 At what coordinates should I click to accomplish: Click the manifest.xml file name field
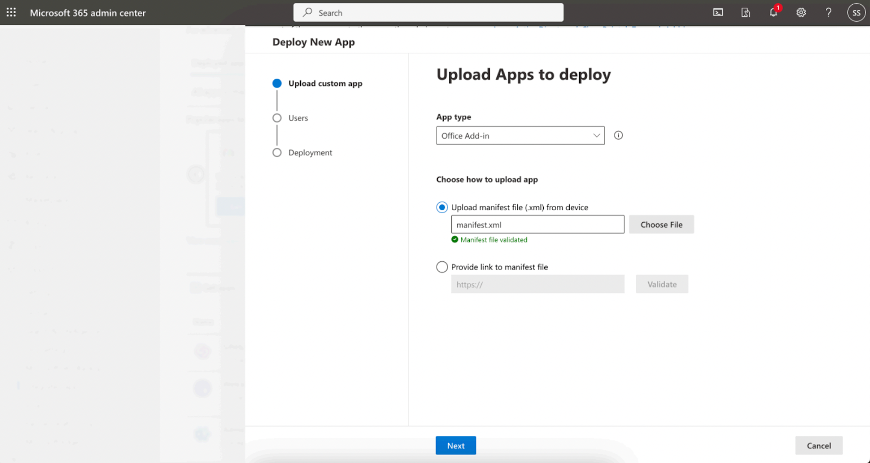[537, 224]
